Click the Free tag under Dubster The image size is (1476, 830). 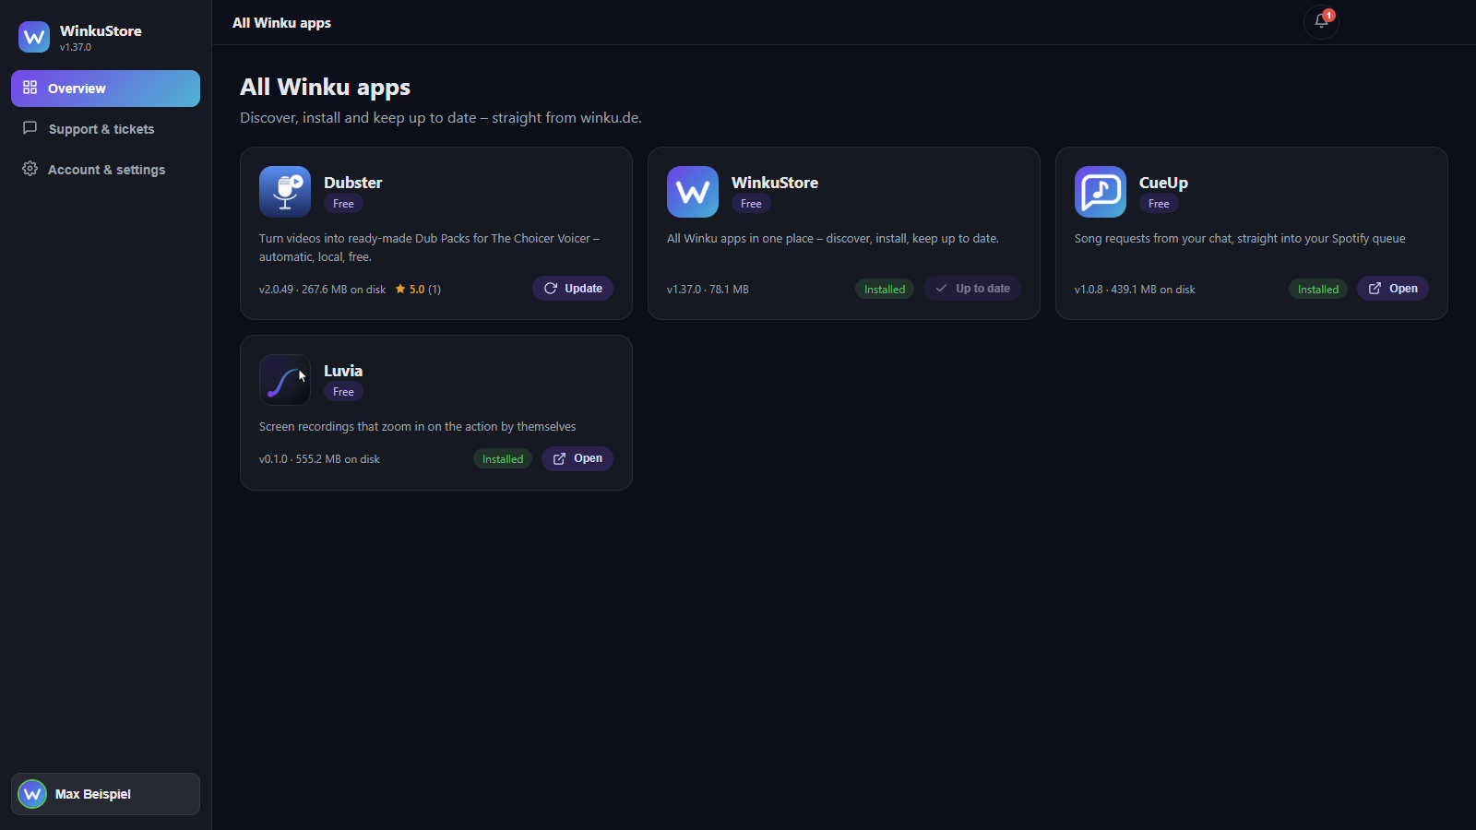(343, 204)
